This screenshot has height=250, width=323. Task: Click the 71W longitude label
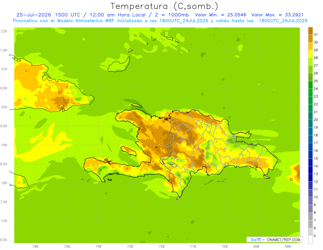tap(193, 246)
